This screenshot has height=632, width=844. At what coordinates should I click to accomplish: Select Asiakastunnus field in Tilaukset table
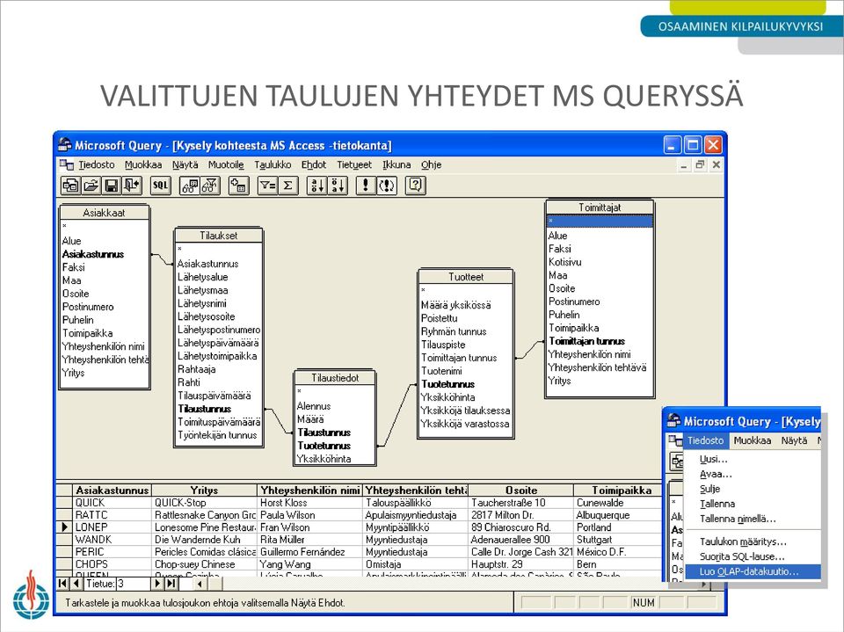(x=207, y=264)
